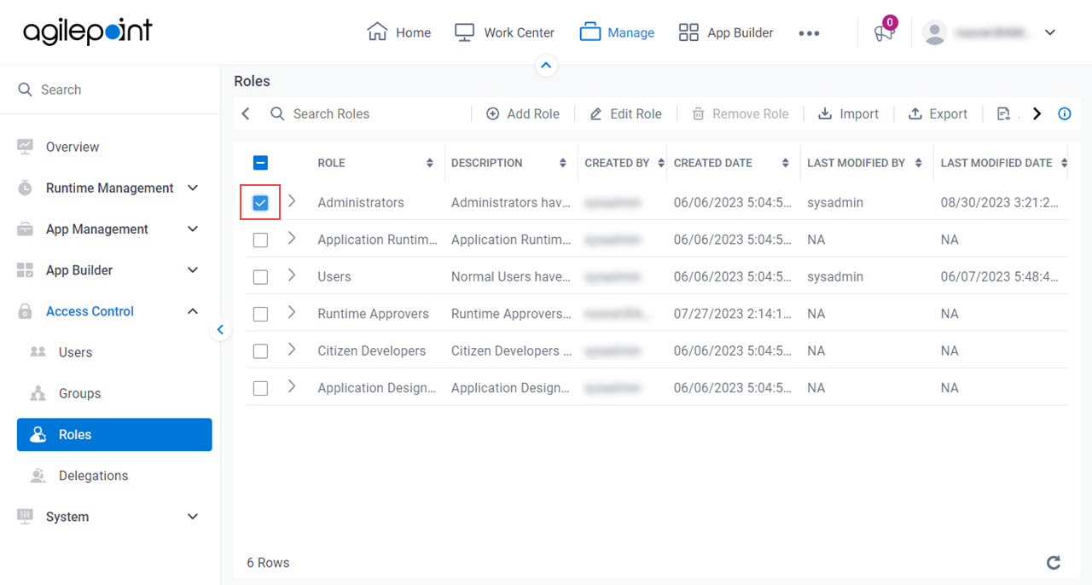Go back using the left arrow in Roles toolbar

[246, 113]
